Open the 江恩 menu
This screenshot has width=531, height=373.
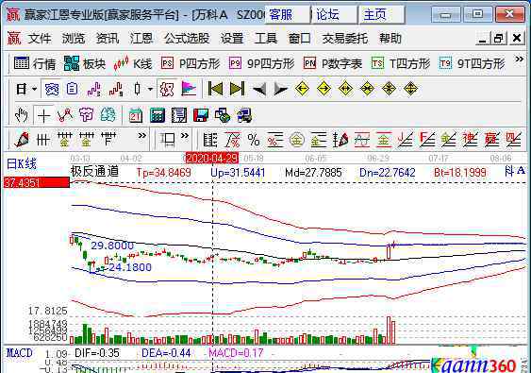point(141,39)
